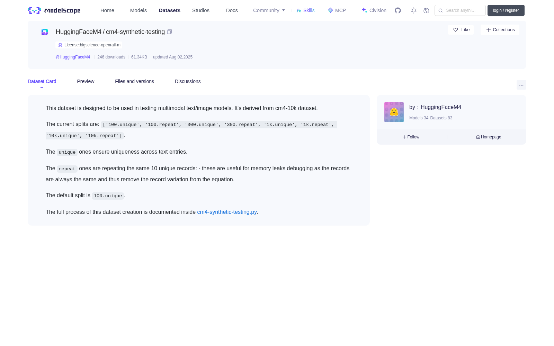Click the MCP diamond icon

(x=330, y=10)
